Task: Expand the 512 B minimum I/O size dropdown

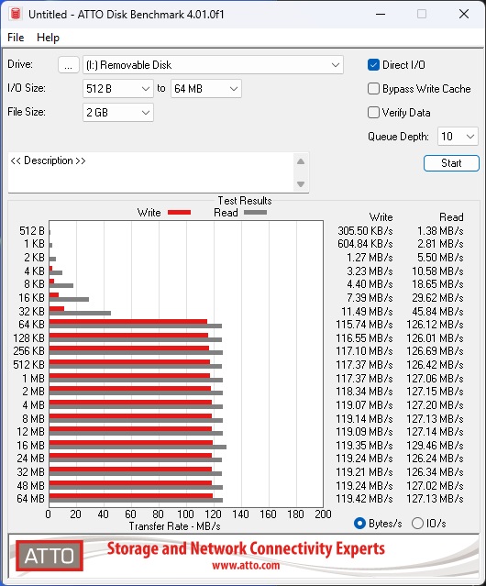Action: coord(118,89)
